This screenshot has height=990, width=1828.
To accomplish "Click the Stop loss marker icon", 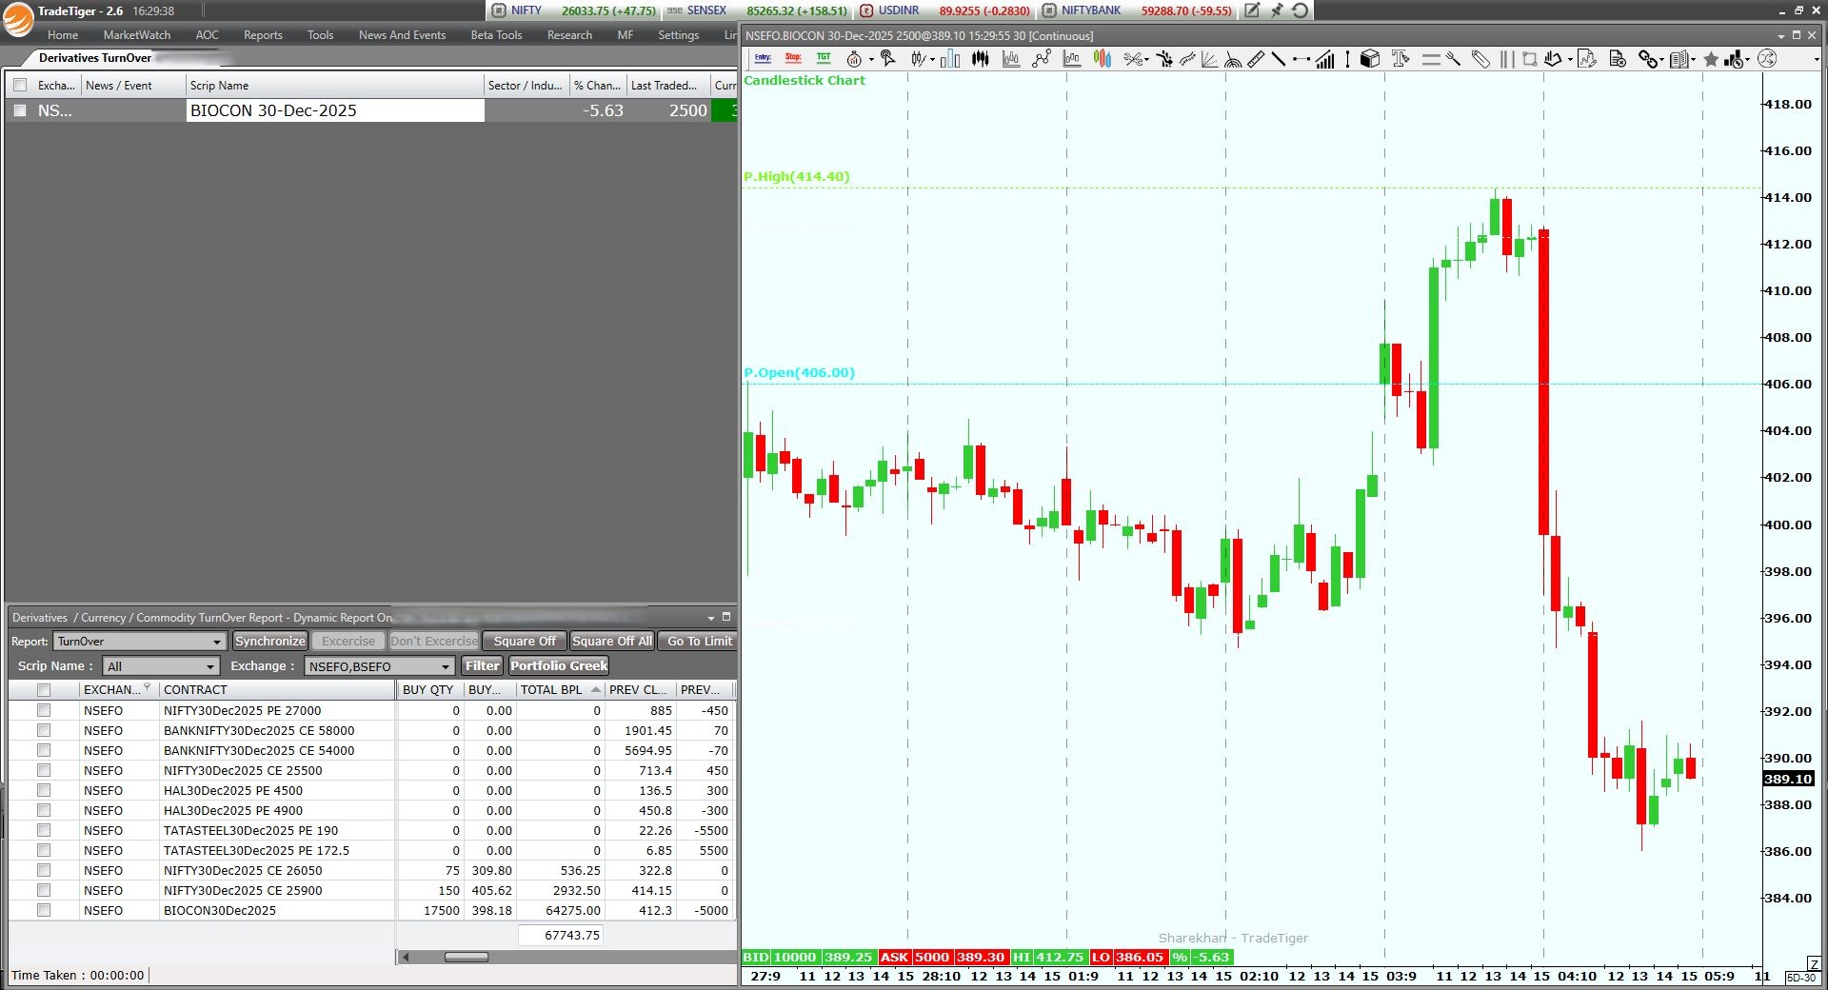I will point(793,59).
